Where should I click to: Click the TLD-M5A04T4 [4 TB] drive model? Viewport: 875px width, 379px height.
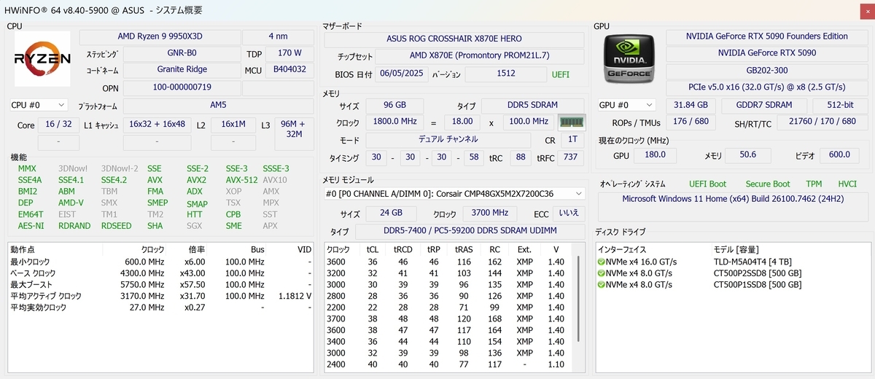point(752,262)
